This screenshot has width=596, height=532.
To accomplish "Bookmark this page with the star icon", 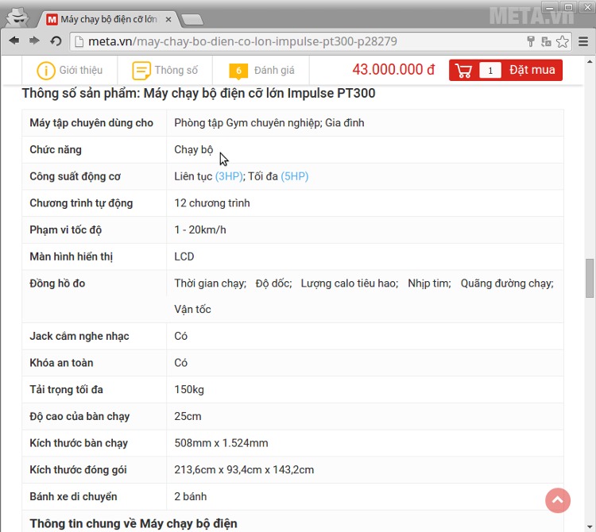I will click(562, 41).
